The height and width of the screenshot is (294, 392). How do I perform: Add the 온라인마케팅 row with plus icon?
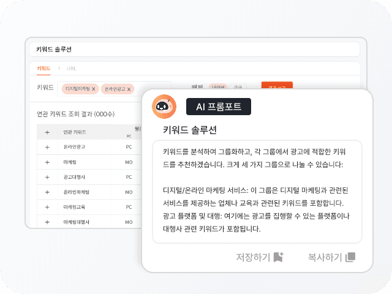(47, 192)
